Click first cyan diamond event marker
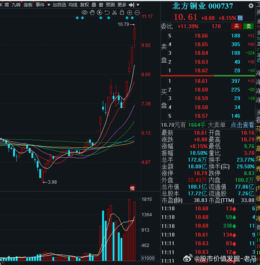The width and height of the screenshot is (260, 265). [77, 18]
